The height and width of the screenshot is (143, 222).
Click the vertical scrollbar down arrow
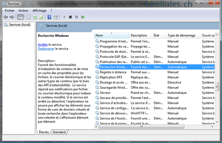217,122
